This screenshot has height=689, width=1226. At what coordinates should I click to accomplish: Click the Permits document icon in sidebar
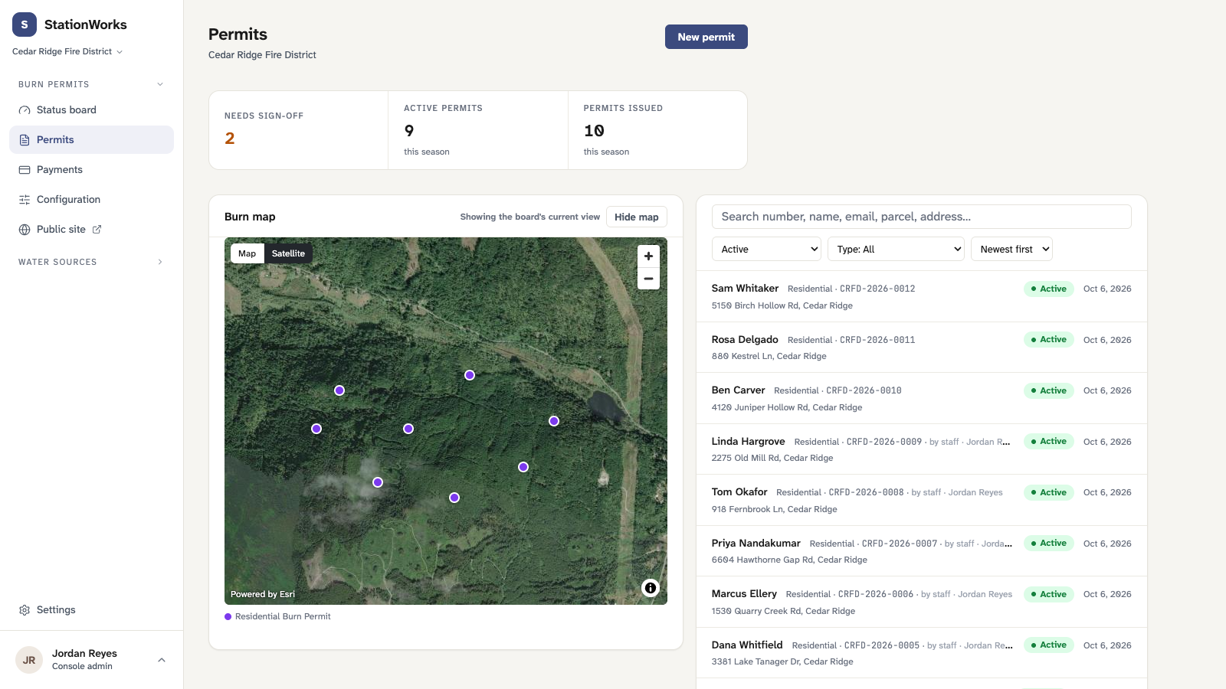point(25,140)
